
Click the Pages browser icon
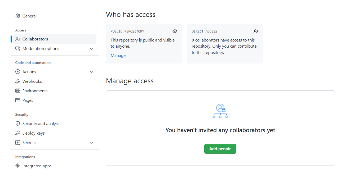coord(18,100)
